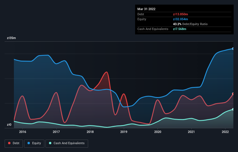Viewport: 238px width, 152px height.
Task: Click the blue Equity legend dot
Action: click(x=28, y=143)
